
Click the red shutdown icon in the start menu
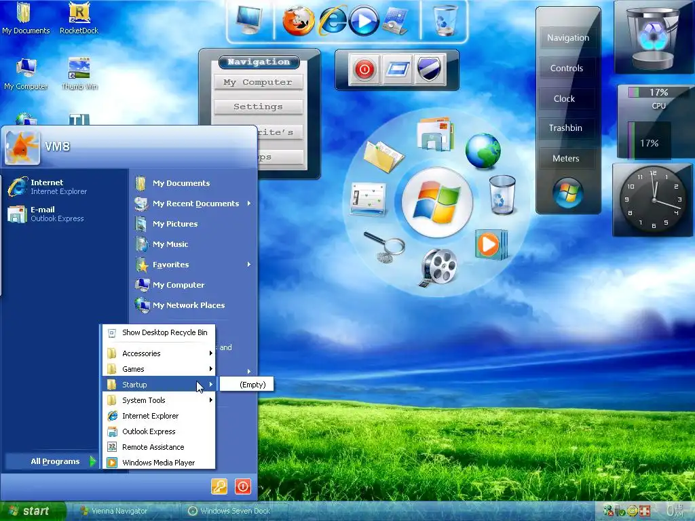tap(243, 486)
